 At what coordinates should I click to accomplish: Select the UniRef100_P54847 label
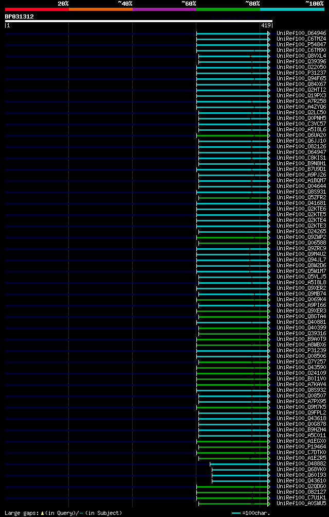tap(301, 44)
